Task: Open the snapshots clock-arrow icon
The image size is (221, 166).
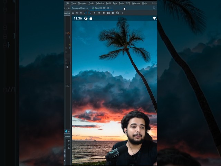Action: [118, 13]
